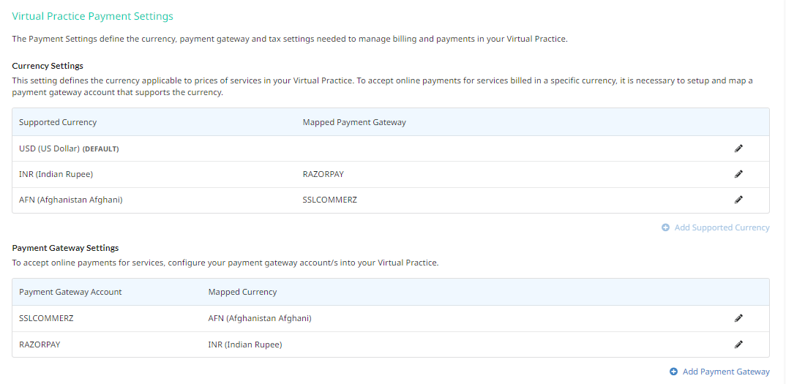Click the DEFAULT badge next to USD
The height and width of the screenshot is (384, 786).
pyautogui.click(x=101, y=149)
